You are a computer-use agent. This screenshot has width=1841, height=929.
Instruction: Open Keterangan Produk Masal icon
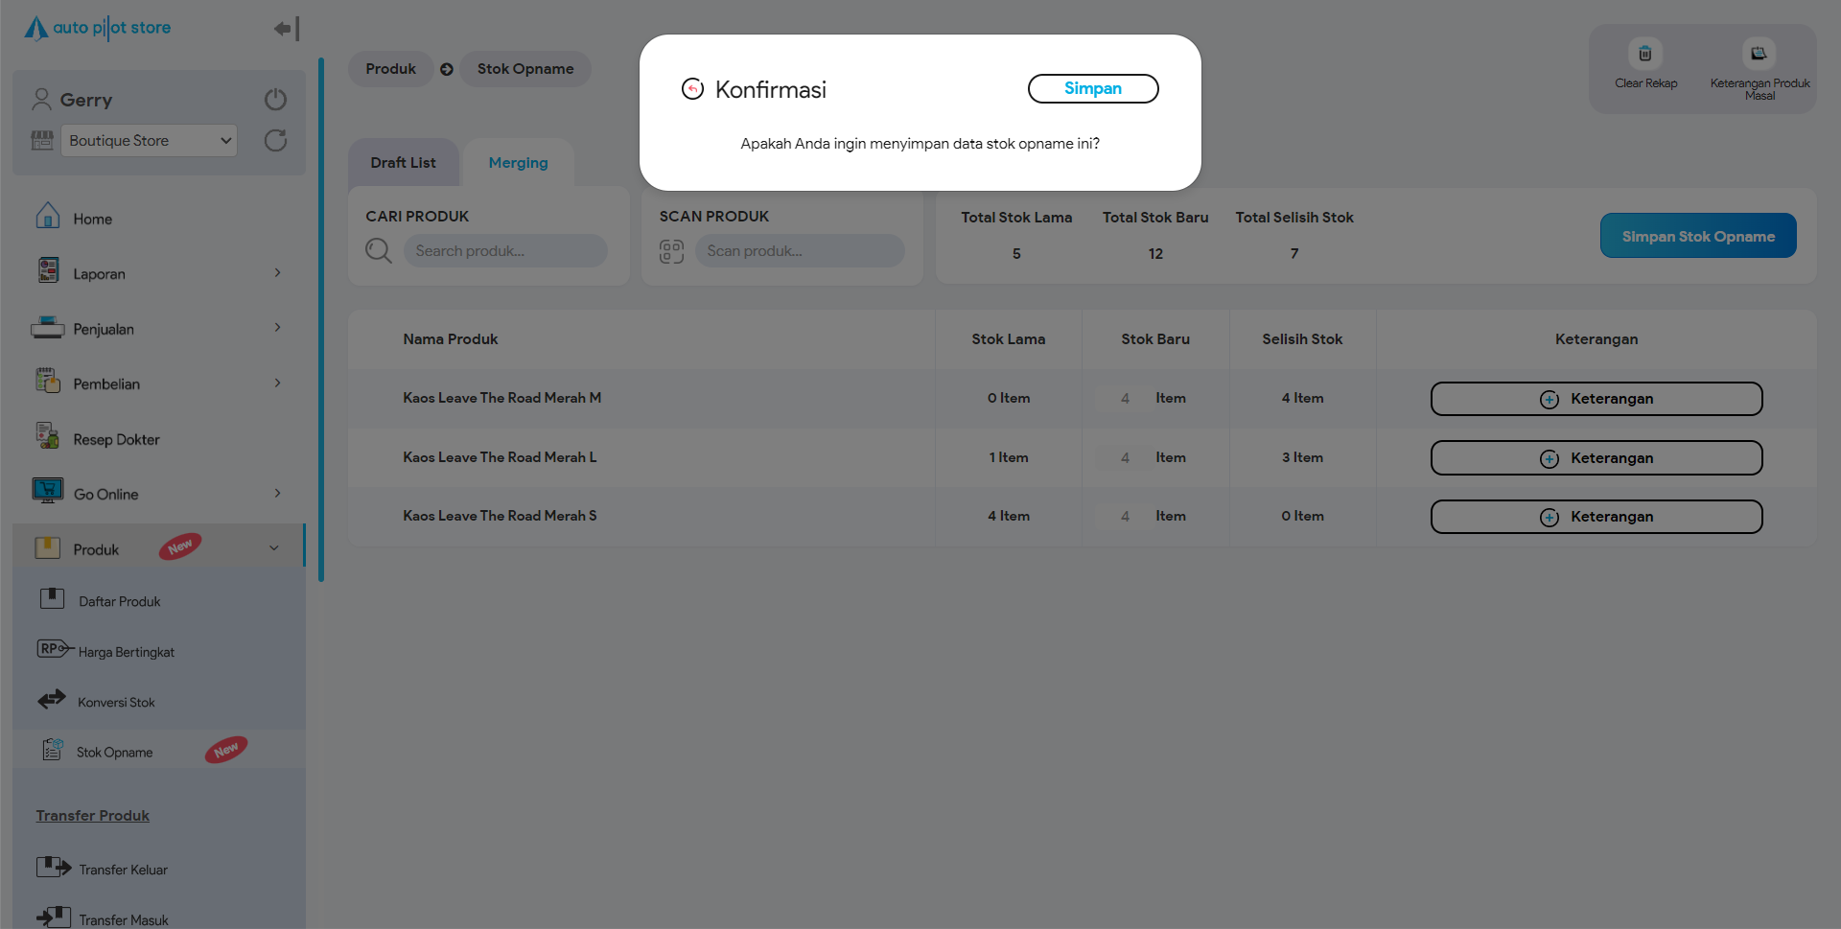1759,55
